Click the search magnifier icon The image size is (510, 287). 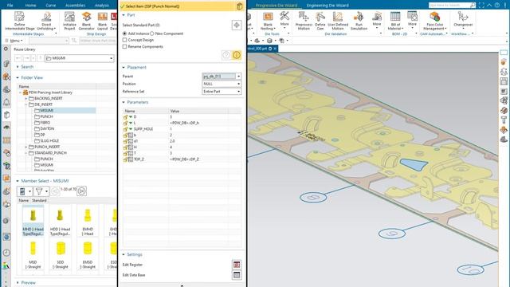pyautogui.click(x=473, y=6)
